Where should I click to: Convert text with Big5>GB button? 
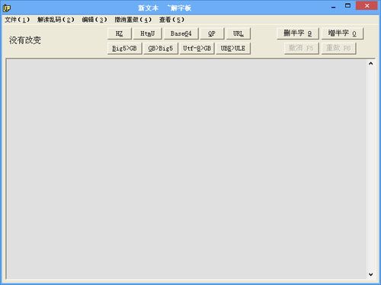click(x=124, y=49)
